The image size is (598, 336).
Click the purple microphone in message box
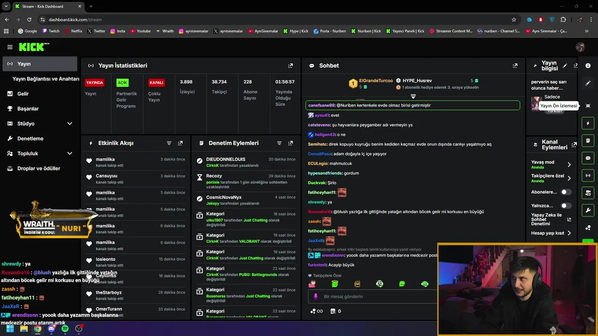pyautogui.click(x=315, y=296)
